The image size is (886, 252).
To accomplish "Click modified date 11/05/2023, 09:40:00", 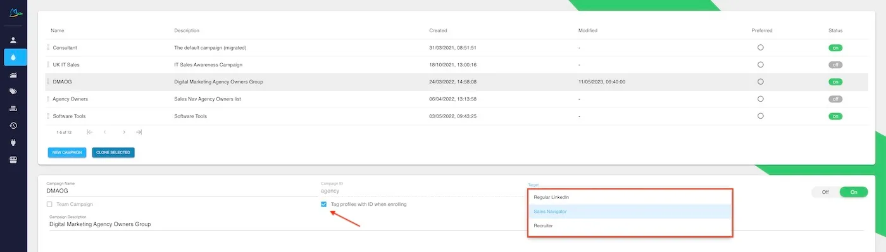I will [602, 81].
